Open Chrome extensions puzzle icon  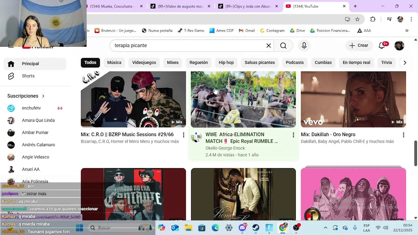[x=373, y=19]
